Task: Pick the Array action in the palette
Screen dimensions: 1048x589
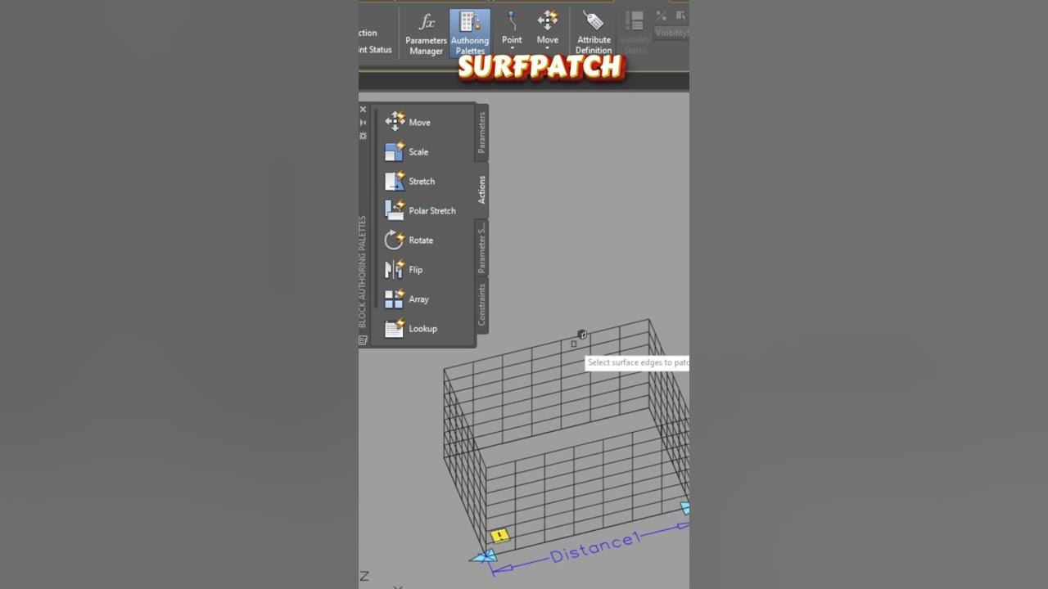Action: pyautogui.click(x=408, y=299)
